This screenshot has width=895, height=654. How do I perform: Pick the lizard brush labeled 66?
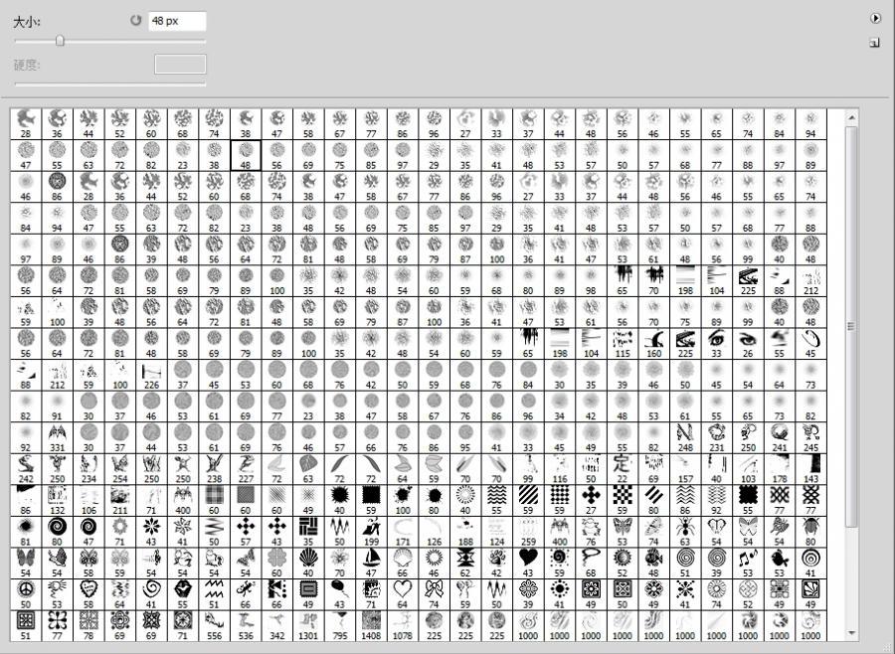click(246, 594)
